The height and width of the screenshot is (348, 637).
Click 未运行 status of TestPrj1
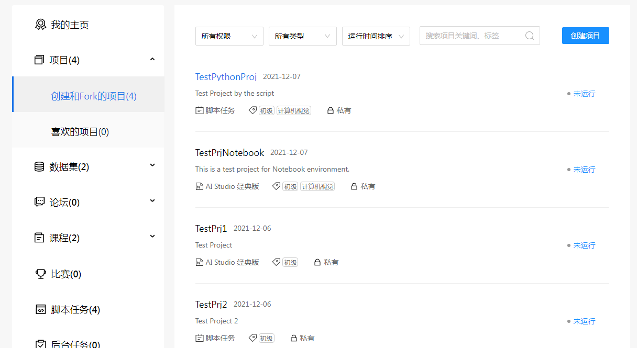pos(584,245)
